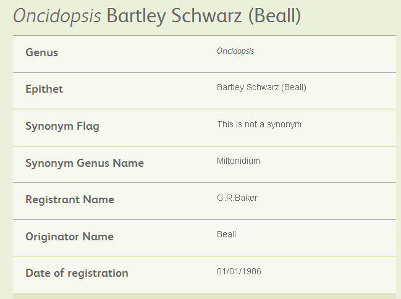The width and height of the screenshot is (401, 299).
Task: Click the Bartley Schwarz (Beall) epithet value
Action: pos(261,88)
